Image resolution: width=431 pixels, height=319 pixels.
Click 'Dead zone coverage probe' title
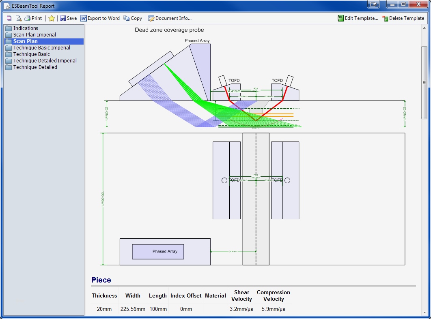(x=169, y=30)
